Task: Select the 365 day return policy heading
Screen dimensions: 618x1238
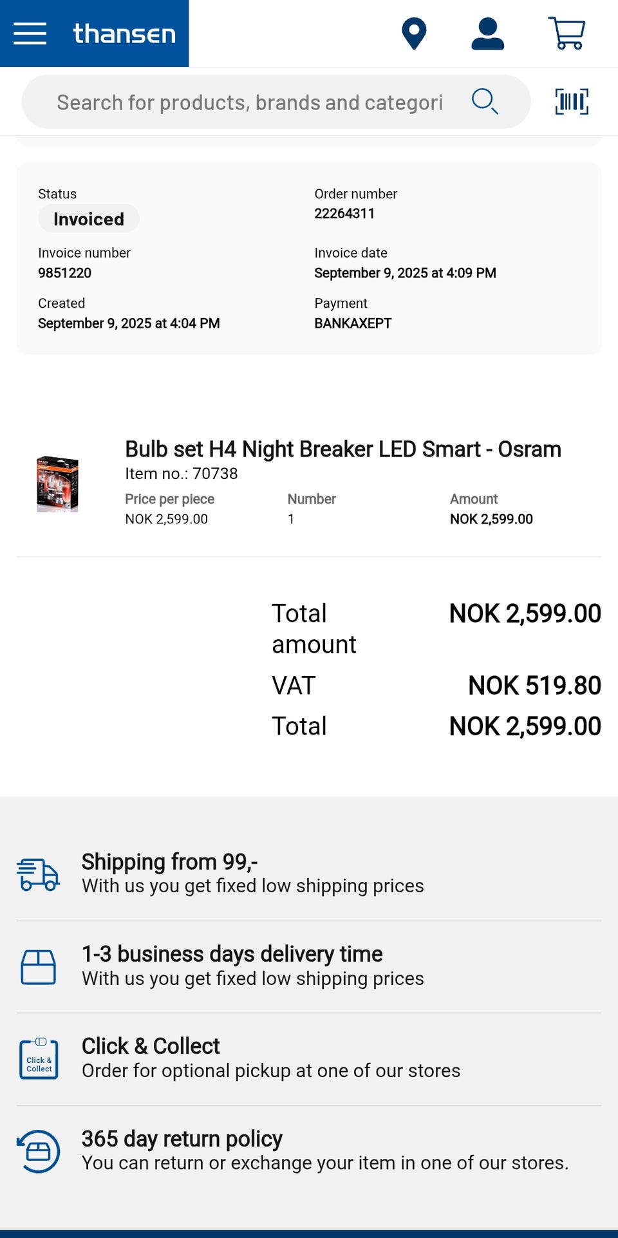Action: coord(182,1138)
